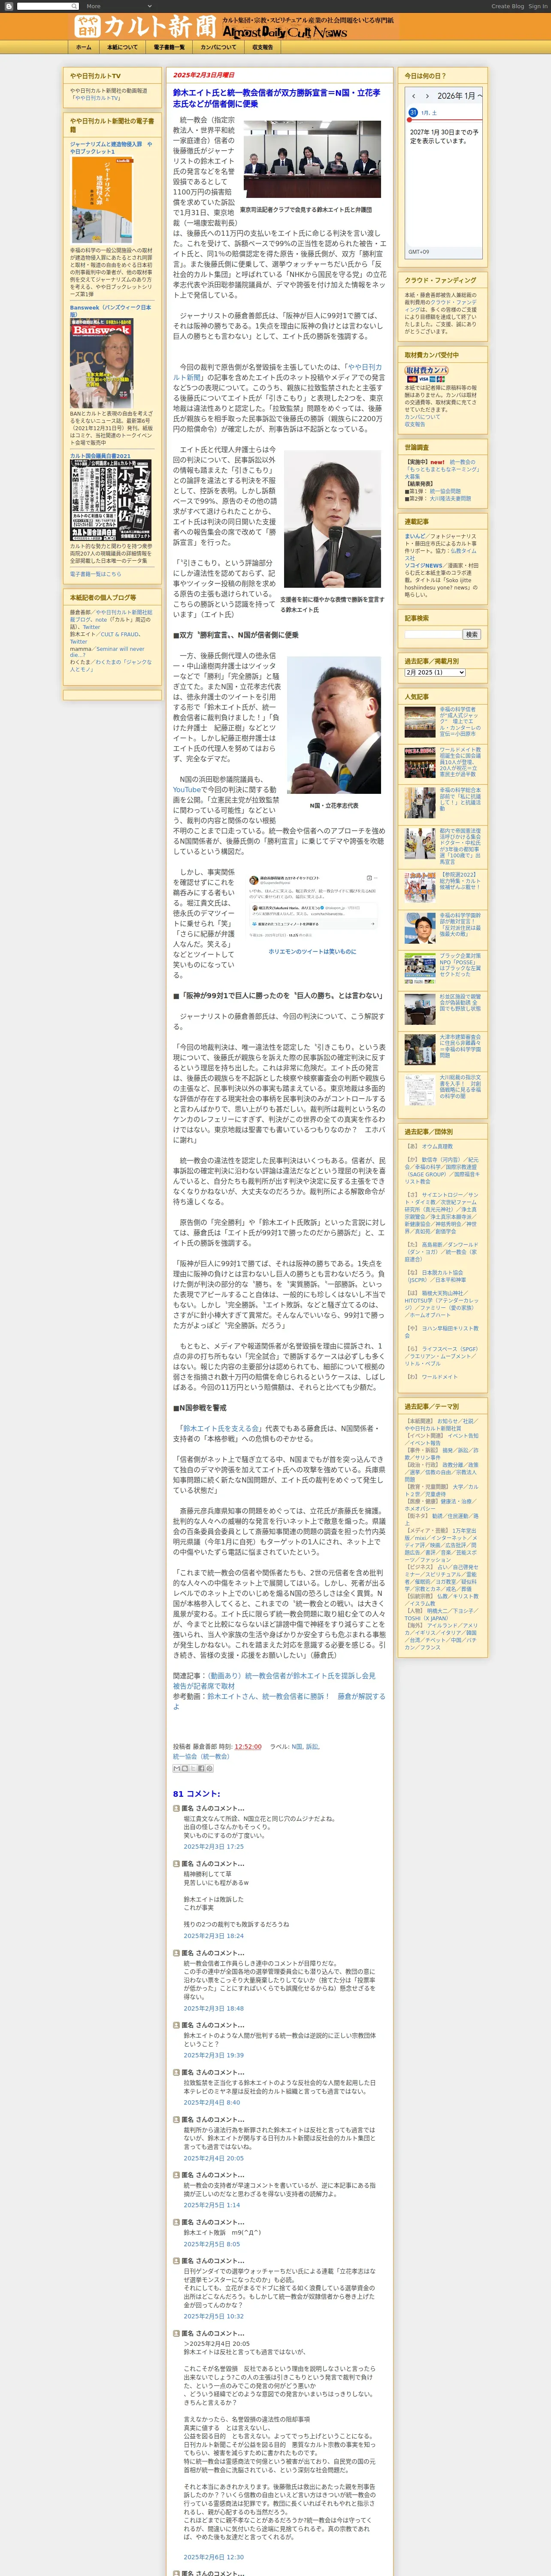Open the article title 鈴木エイト氏と統一教会信者が双方勝訴宣言
Viewport: 551px width, 2576px height.
(x=277, y=98)
